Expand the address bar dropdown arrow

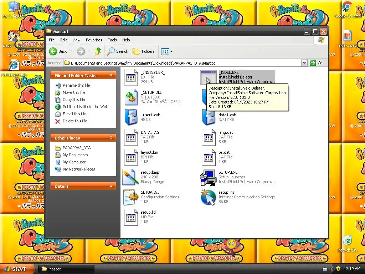pos(304,63)
